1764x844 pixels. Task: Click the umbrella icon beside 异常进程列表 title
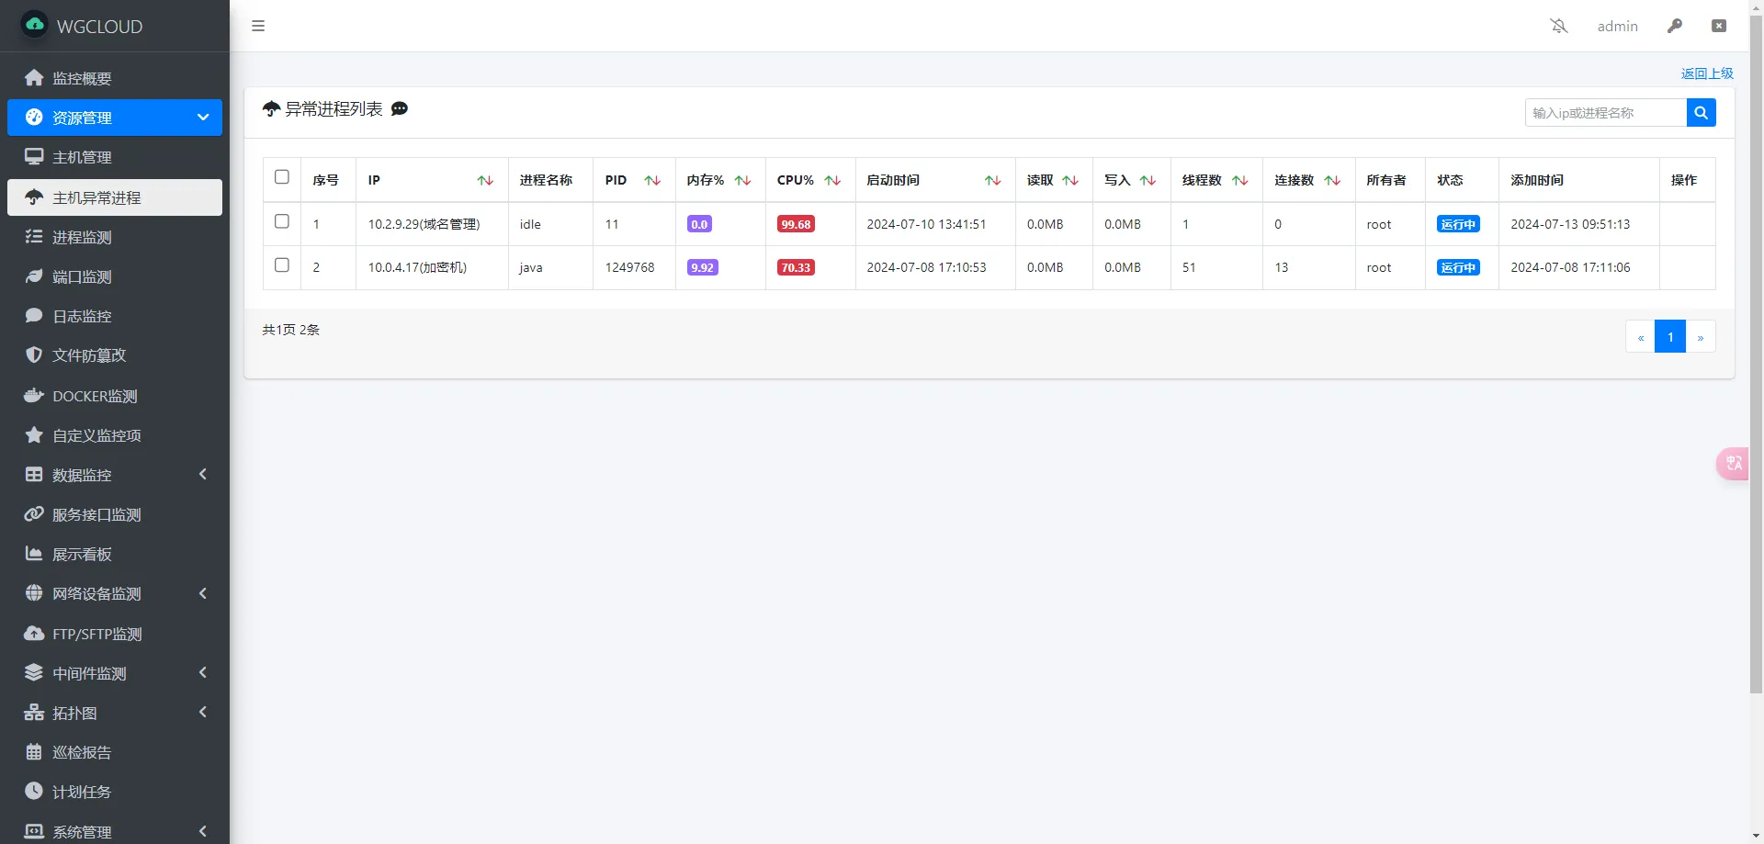pos(271,109)
